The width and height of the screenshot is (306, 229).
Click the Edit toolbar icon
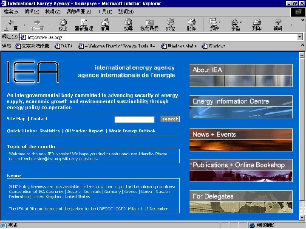click(278, 25)
